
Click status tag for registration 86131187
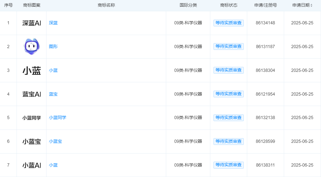point(228,46)
